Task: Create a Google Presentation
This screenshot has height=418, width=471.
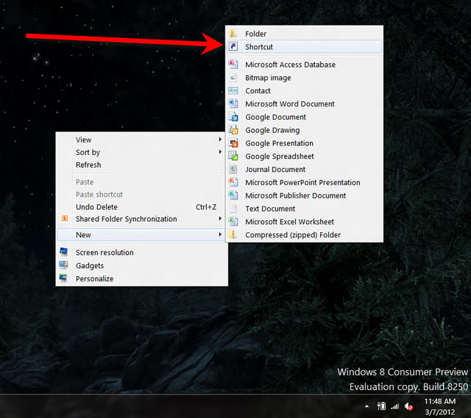Action: pyautogui.click(x=304, y=143)
